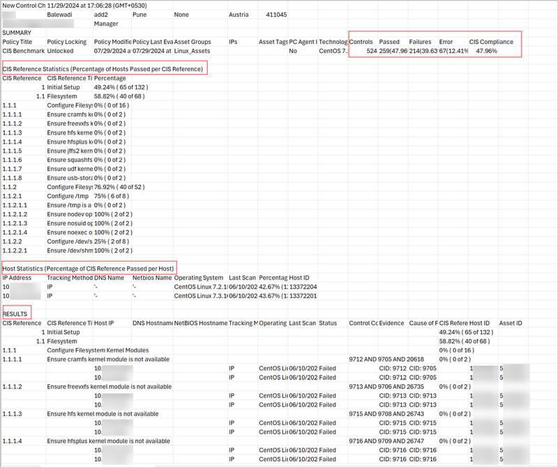Click the 'Configure /tmp' cell
Viewport: 558px width, 468px height.
coord(68,196)
